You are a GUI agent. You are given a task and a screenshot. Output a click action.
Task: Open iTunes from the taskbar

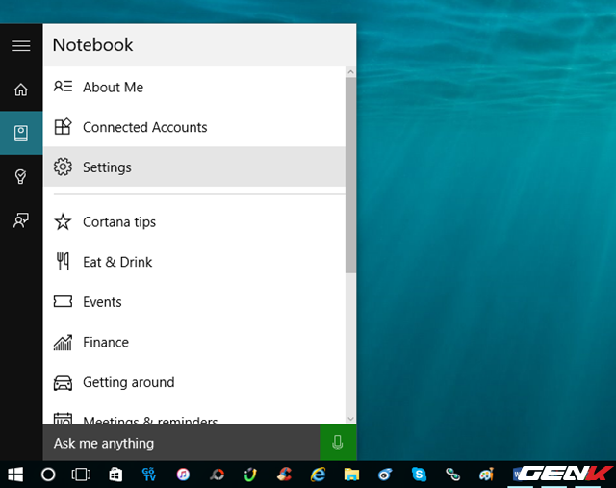tap(183, 475)
